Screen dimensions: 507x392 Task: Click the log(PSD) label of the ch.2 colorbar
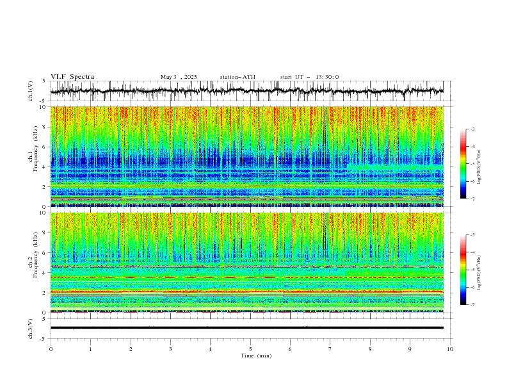tap(479, 272)
